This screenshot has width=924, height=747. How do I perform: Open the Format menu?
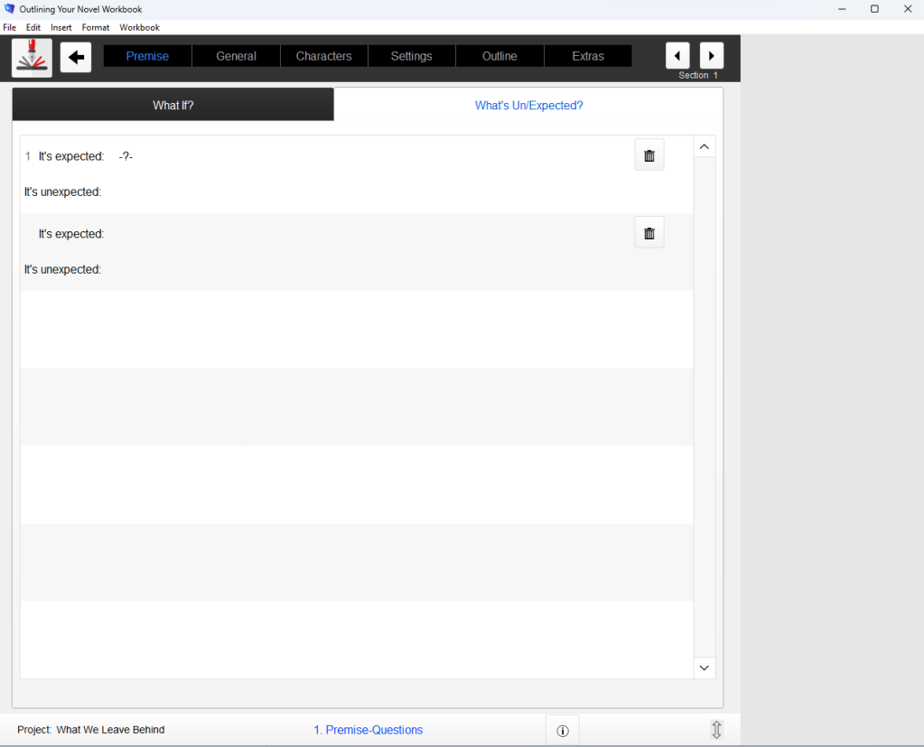96,28
